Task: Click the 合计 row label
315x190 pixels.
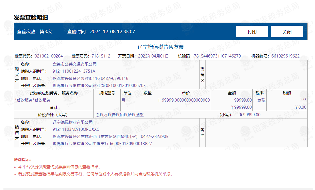Action: (54, 107)
